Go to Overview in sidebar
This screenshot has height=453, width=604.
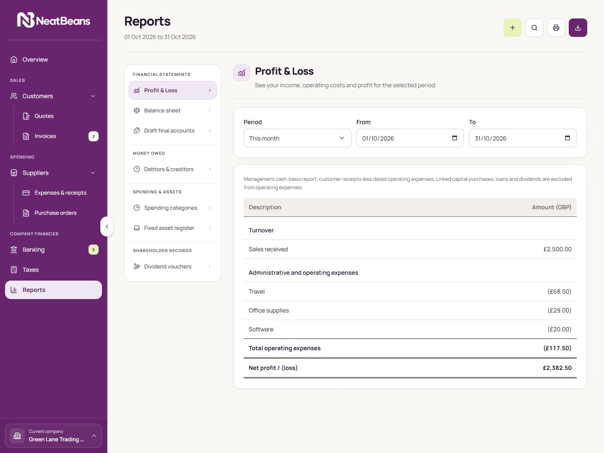[x=53, y=60]
